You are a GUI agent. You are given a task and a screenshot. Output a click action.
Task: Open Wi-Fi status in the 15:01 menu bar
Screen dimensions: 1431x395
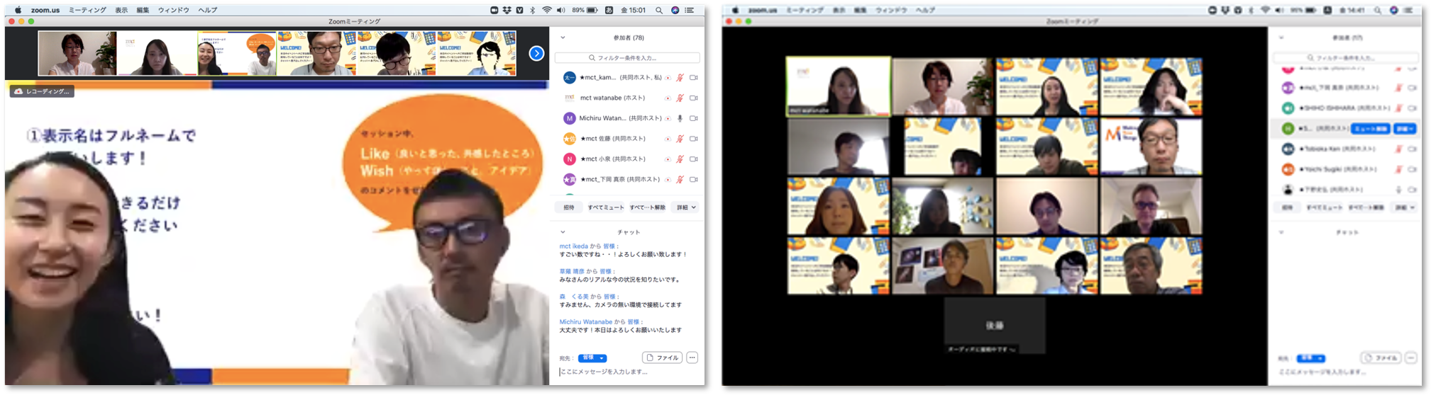pos(546,11)
